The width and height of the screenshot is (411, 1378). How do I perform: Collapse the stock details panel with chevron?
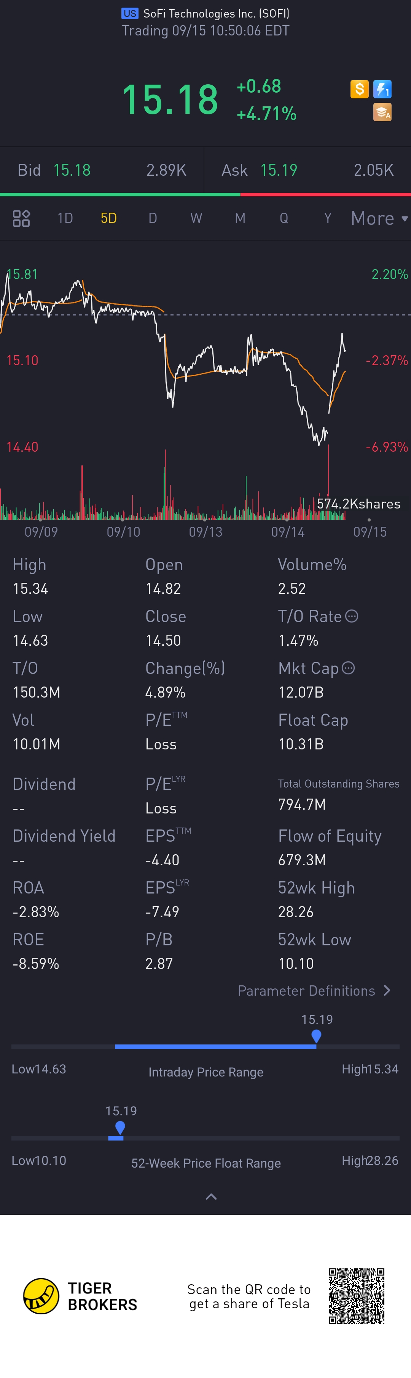click(x=211, y=1197)
